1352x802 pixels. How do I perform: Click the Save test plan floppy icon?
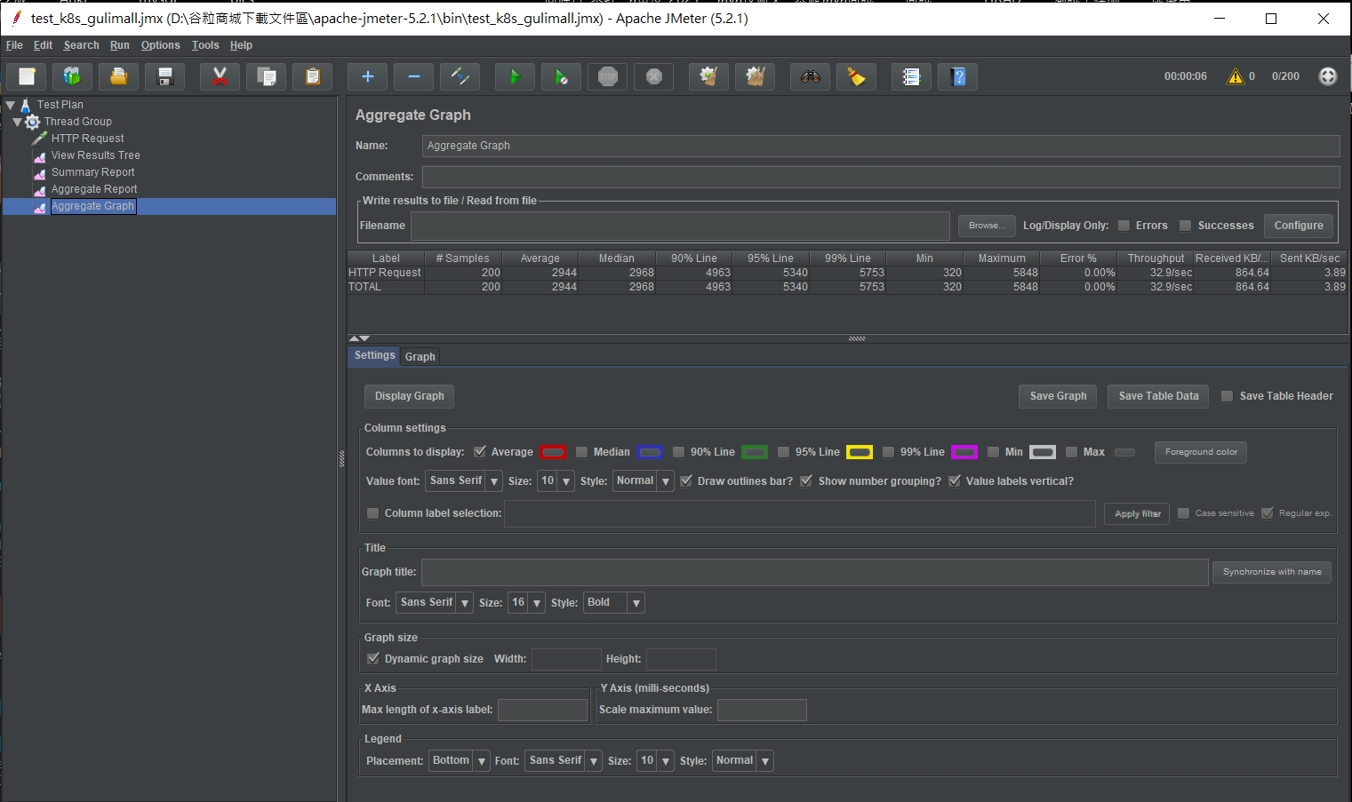point(164,77)
